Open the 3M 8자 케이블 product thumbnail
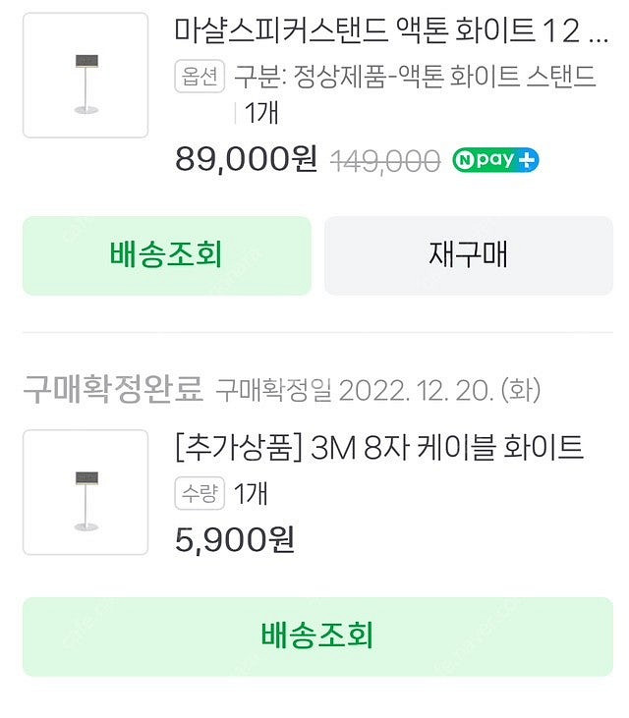 [x=86, y=492]
